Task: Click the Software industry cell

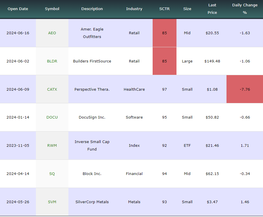Action: click(134, 117)
